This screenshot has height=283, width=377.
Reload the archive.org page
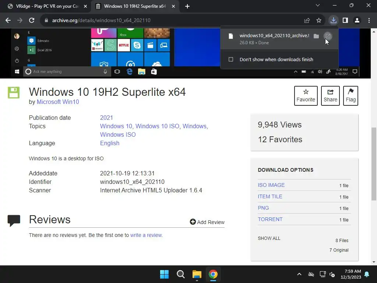[32, 21]
